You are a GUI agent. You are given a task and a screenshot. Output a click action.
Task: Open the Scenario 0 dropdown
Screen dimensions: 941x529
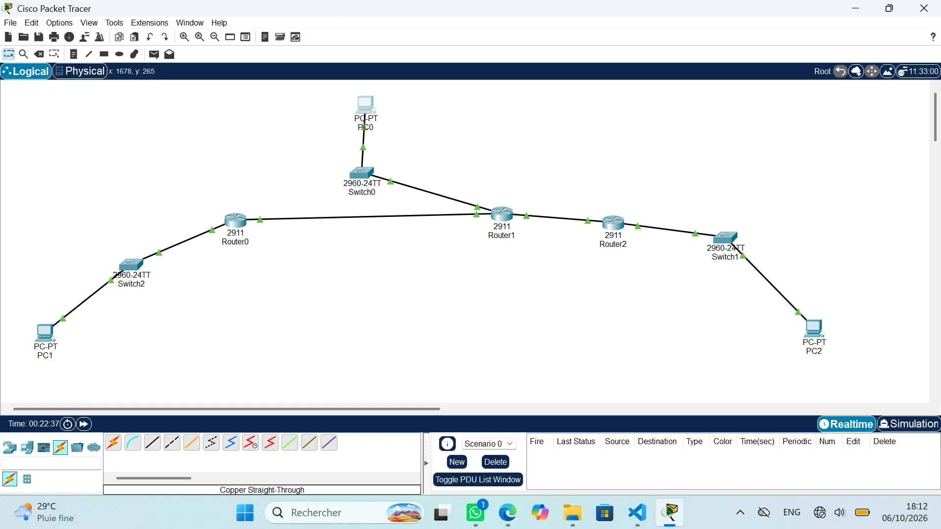(x=489, y=444)
